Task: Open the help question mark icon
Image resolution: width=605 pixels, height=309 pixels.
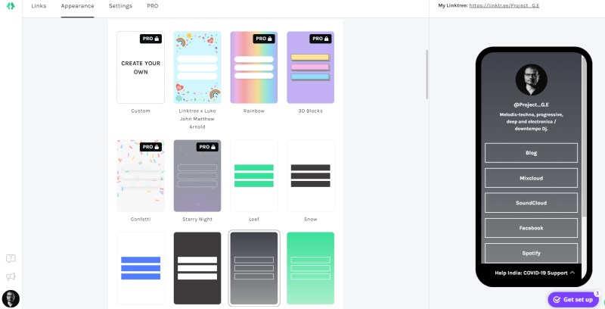Action: coord(11,259)
